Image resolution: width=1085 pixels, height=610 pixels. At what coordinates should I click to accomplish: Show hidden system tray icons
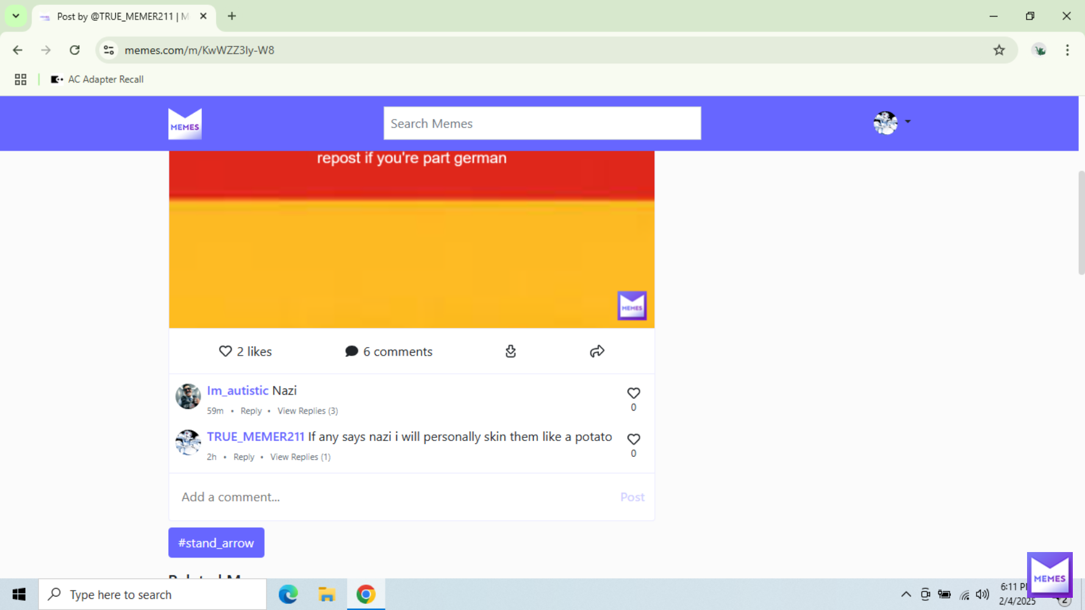[x=906, y=594]
